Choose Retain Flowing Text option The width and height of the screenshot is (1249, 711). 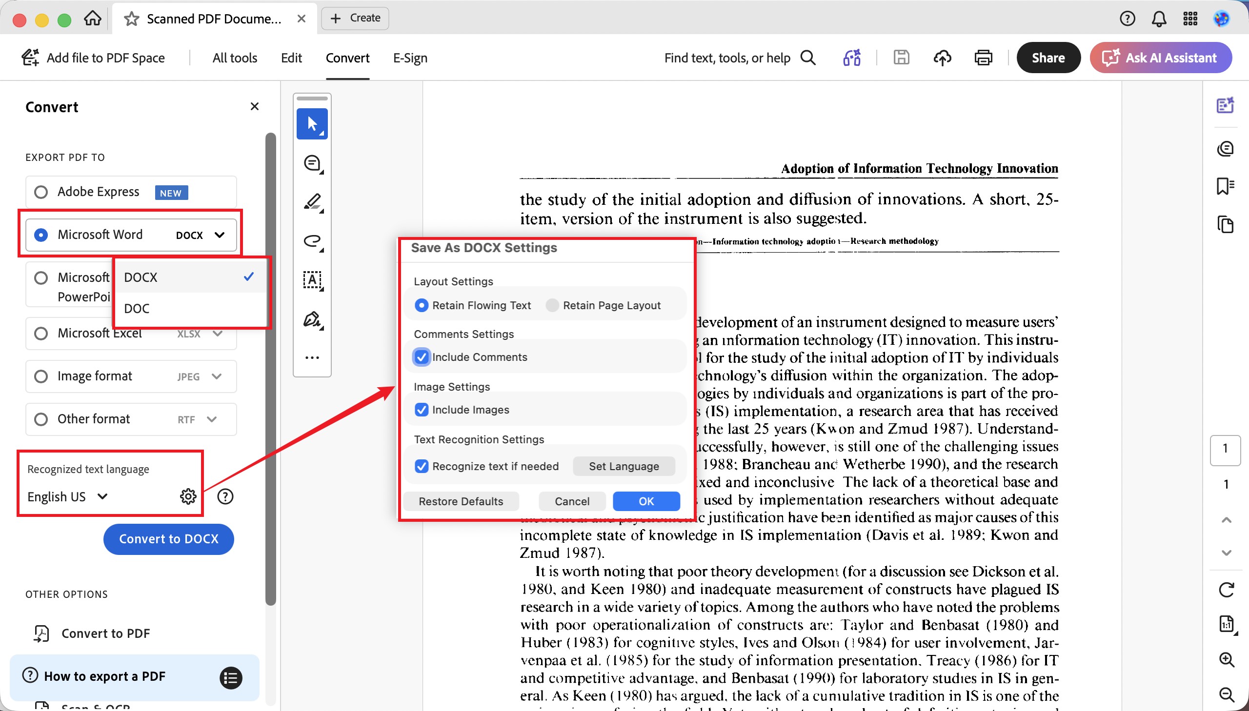coord(422,305)
